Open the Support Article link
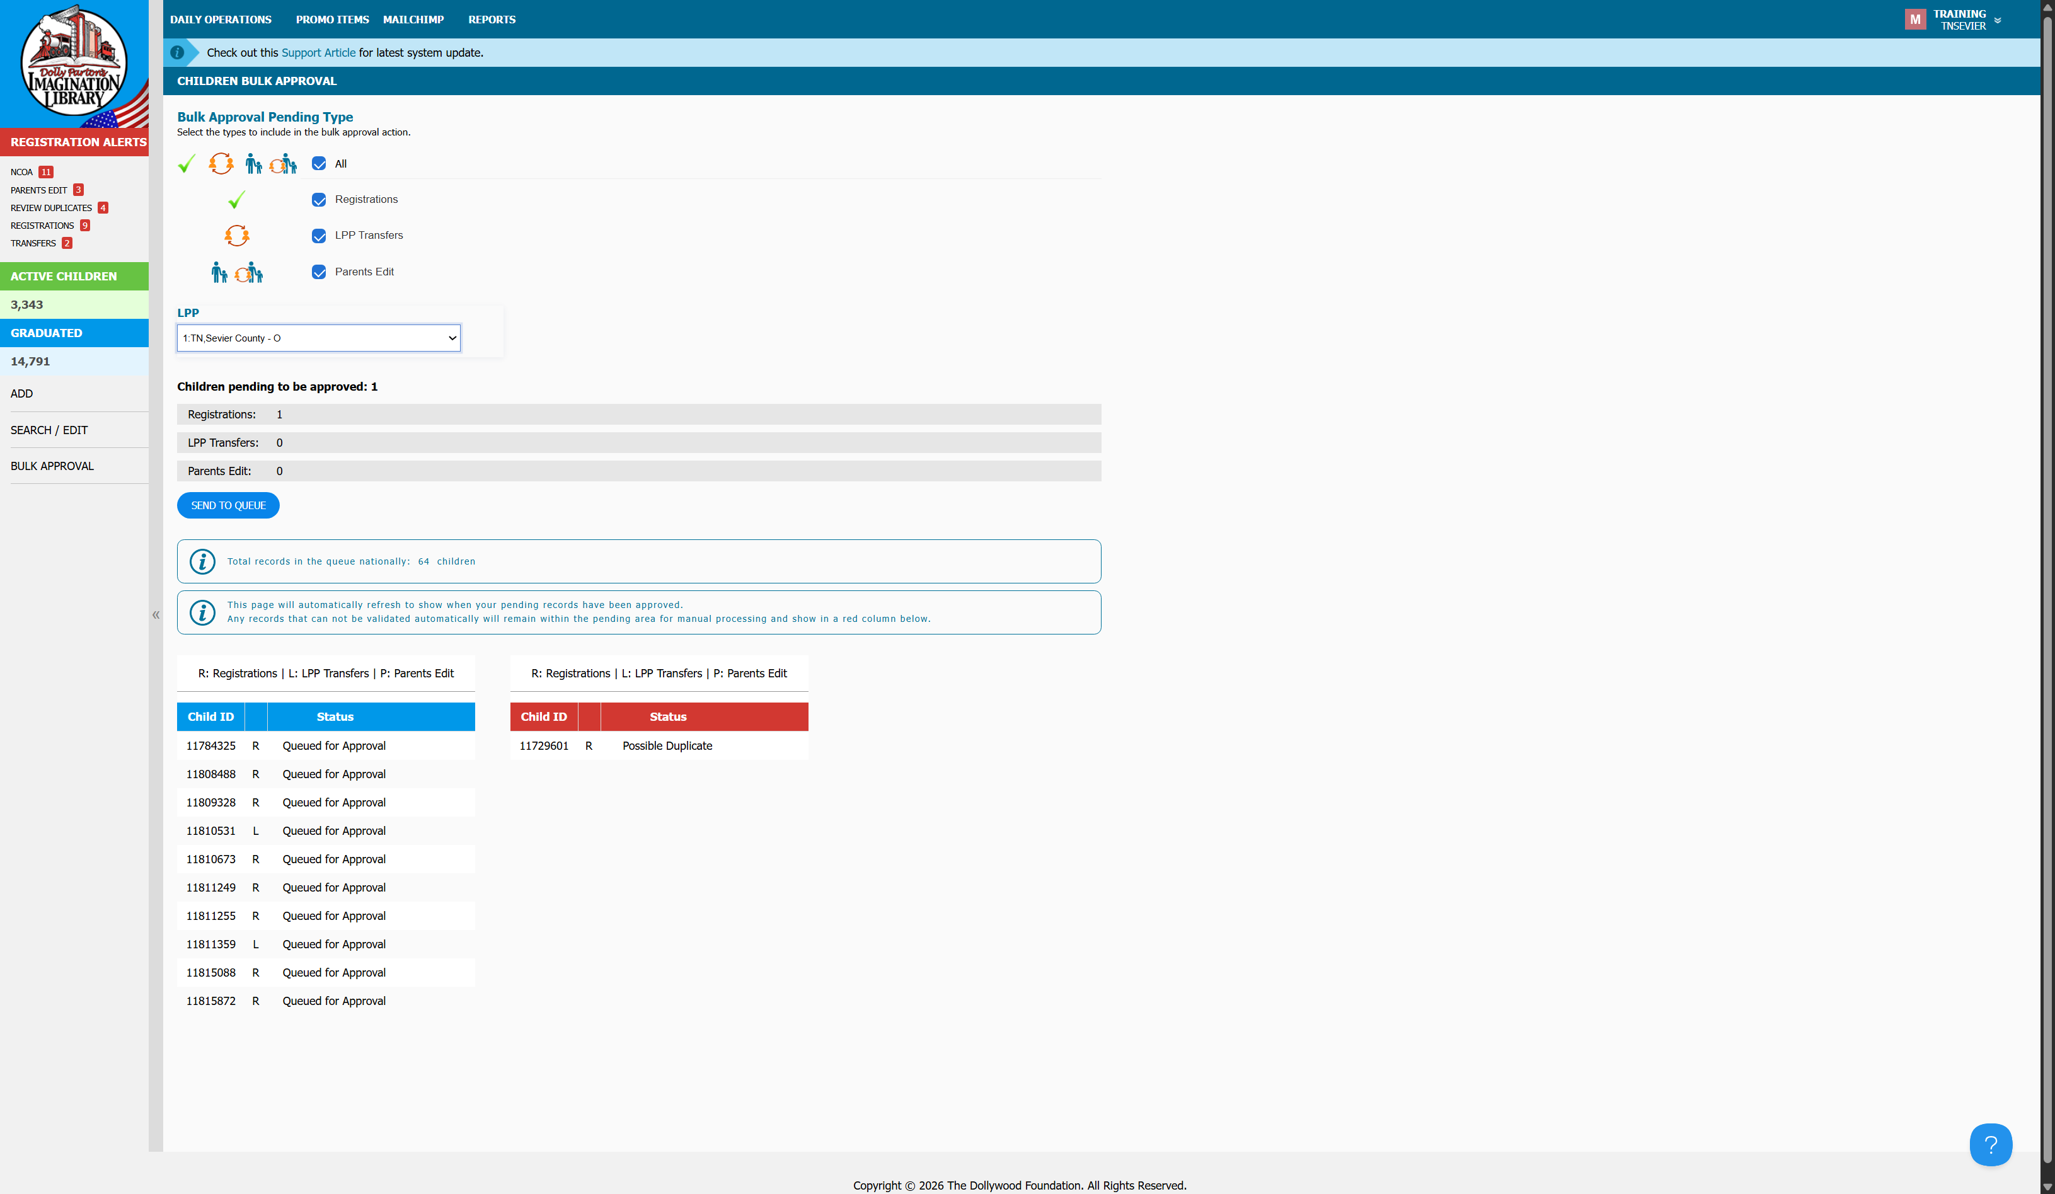This screenshot has height=1194, width=2055. pyautogui.click(x=319, y=53)
